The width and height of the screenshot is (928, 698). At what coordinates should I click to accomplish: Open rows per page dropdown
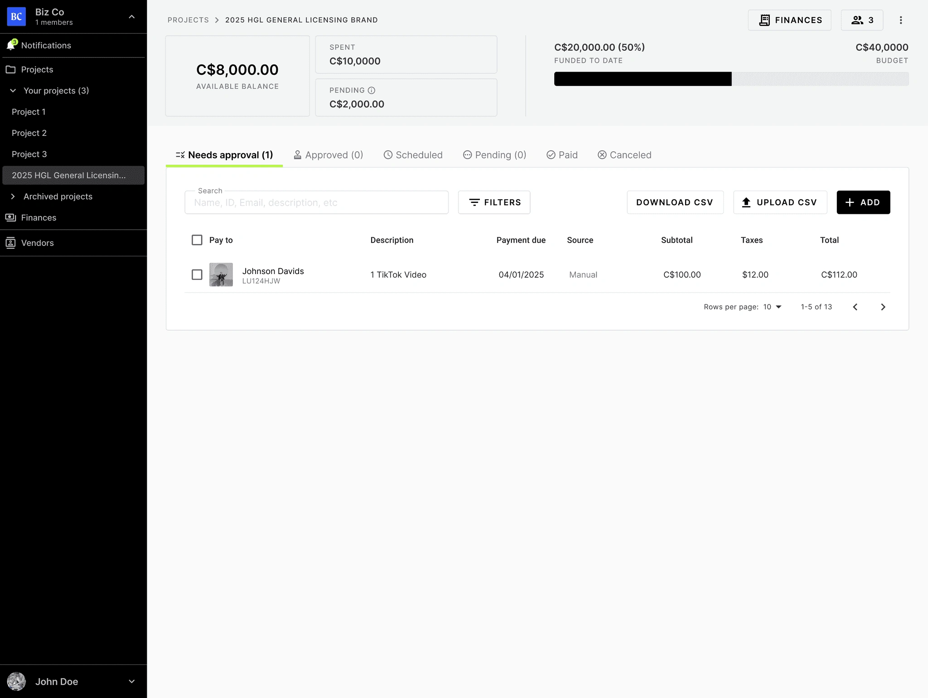(x=773, y=307)
